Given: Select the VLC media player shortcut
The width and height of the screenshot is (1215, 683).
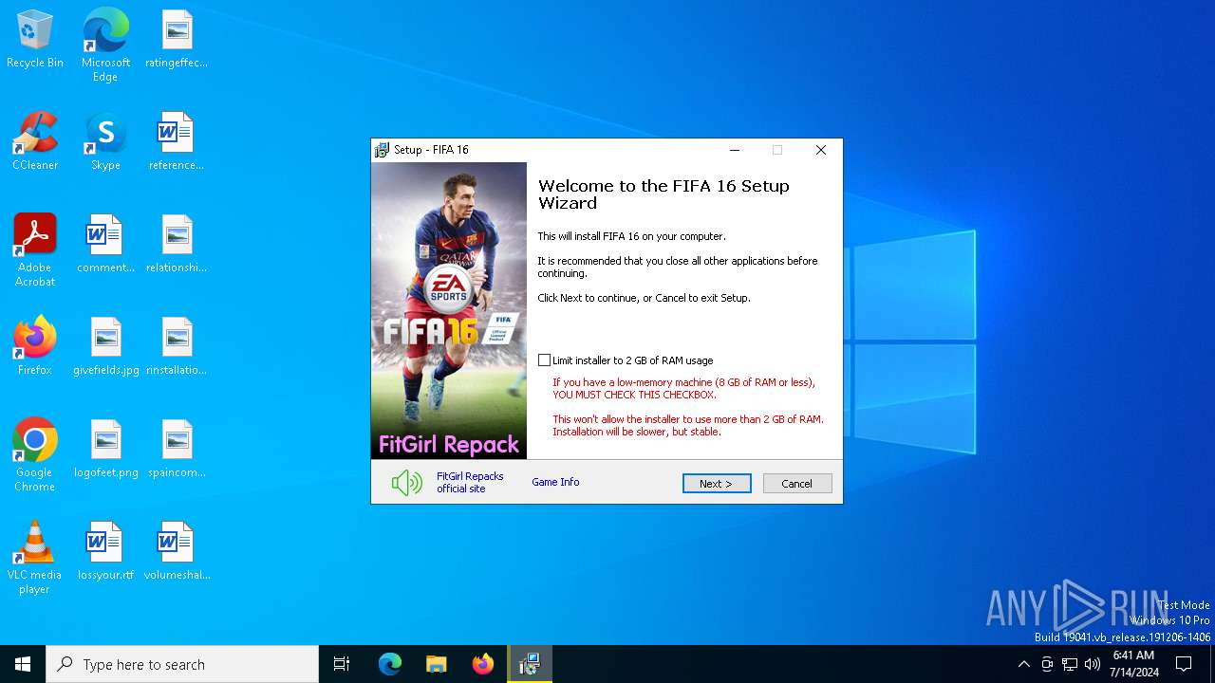Looking at the screenshot, I should coord(35,558).
